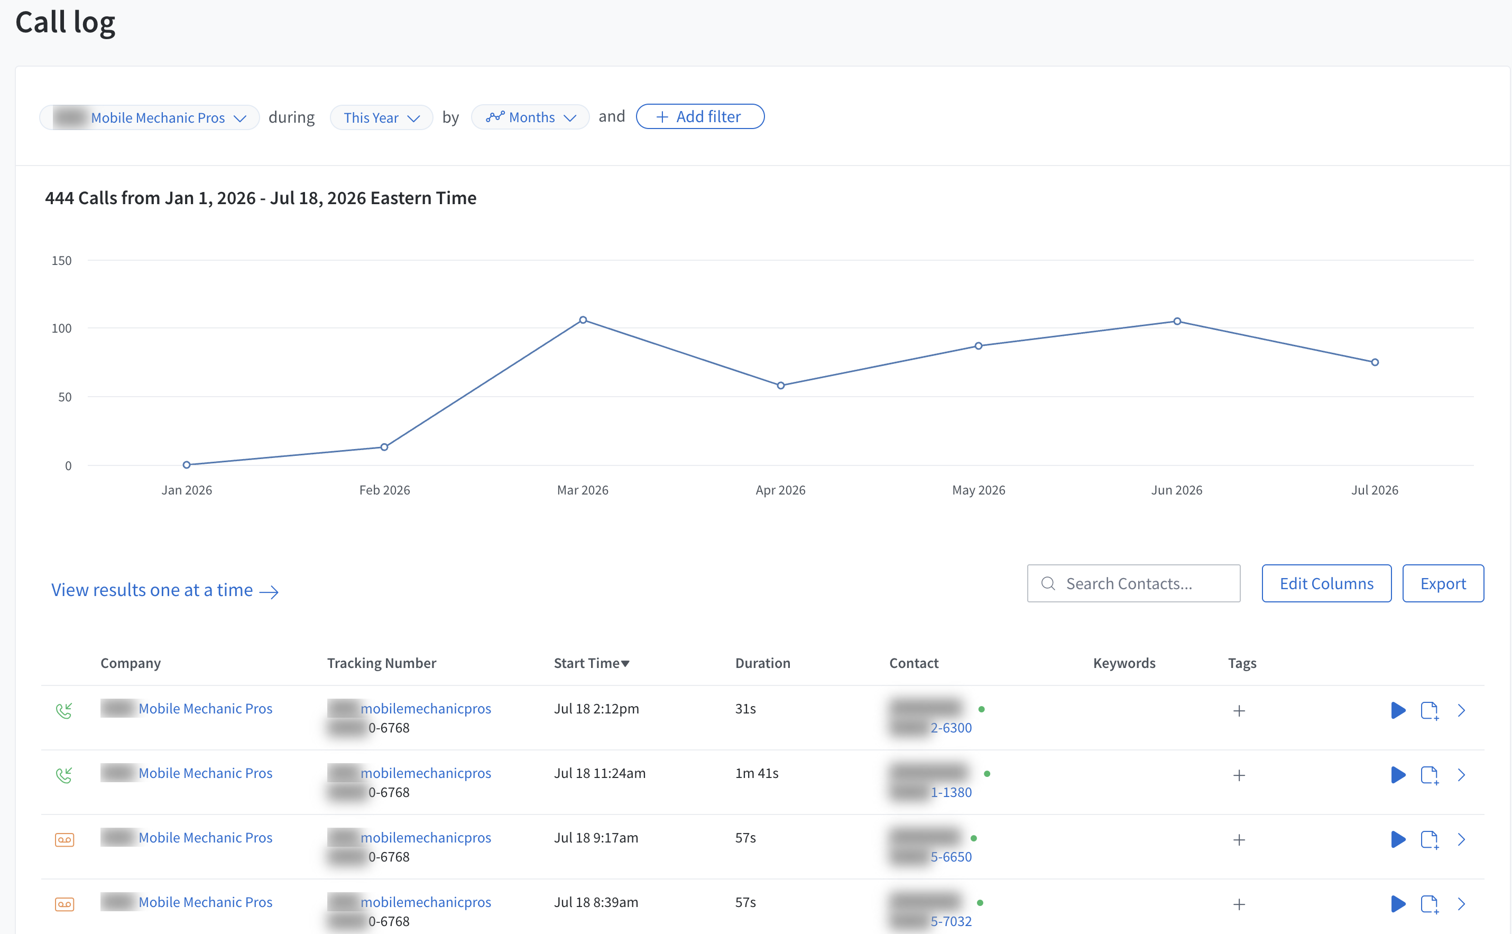Image resolution: width=1512 pixels, height=934 pixels.
Task: Click the inbound call icon on the 2:12pm row
Action: point(64,711)
